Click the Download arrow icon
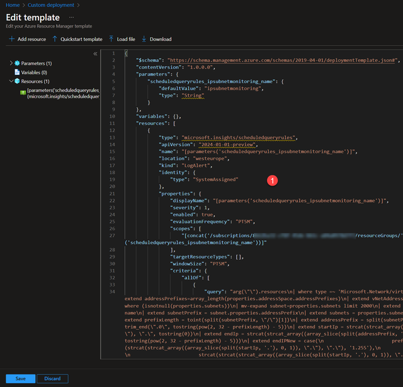403x387 pixels. 144,39
